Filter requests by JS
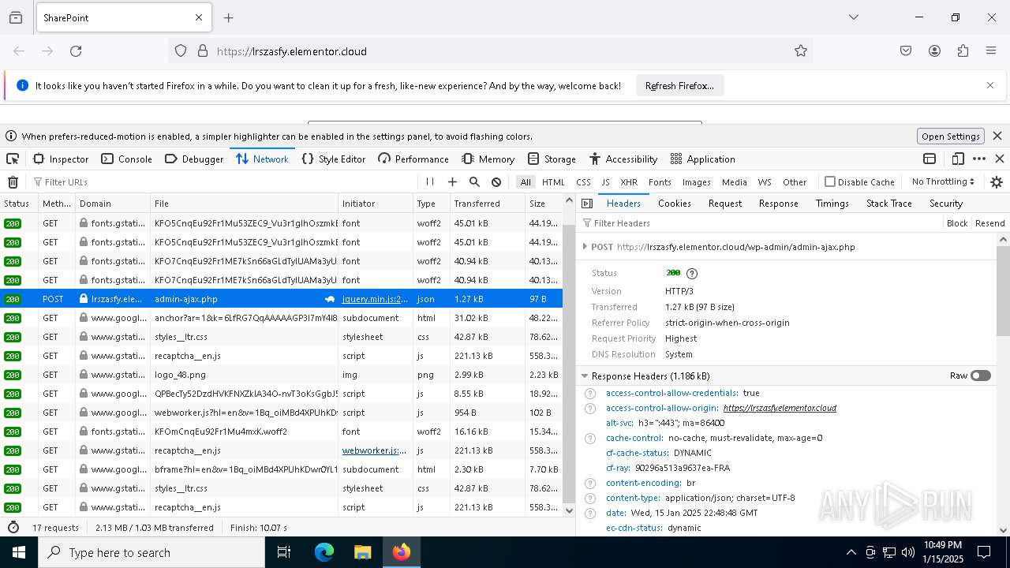The height and width of the screenshot is (568, 1010). click(605, 182)
